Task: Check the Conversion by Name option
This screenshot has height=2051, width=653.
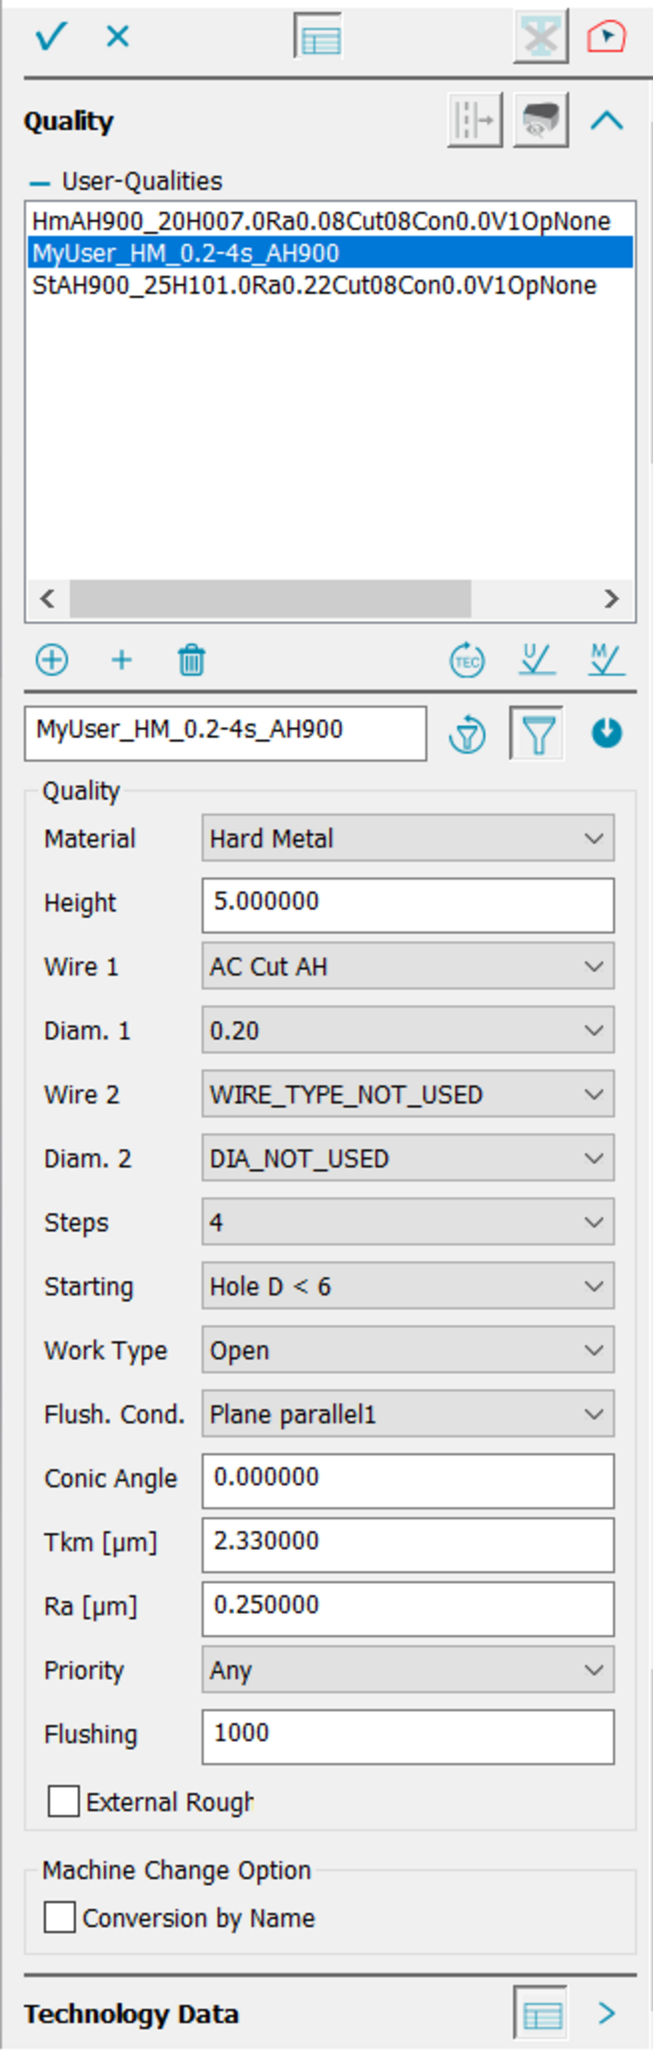Action: pos(60,1918)
